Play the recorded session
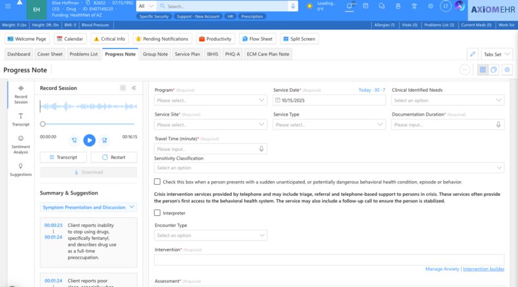 tap(89, 140)
